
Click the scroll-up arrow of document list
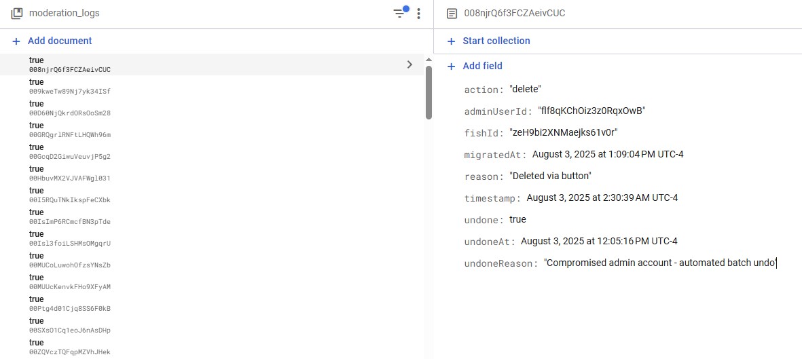pos(429,60)
